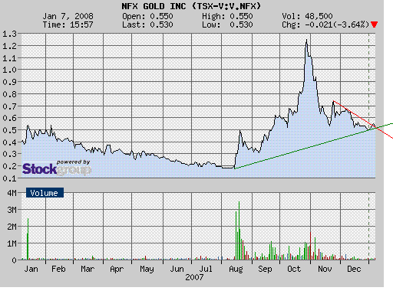Click the tallest green volume bar in August
393x294 pixels.
pyautogui.click(x=239, y=230)
